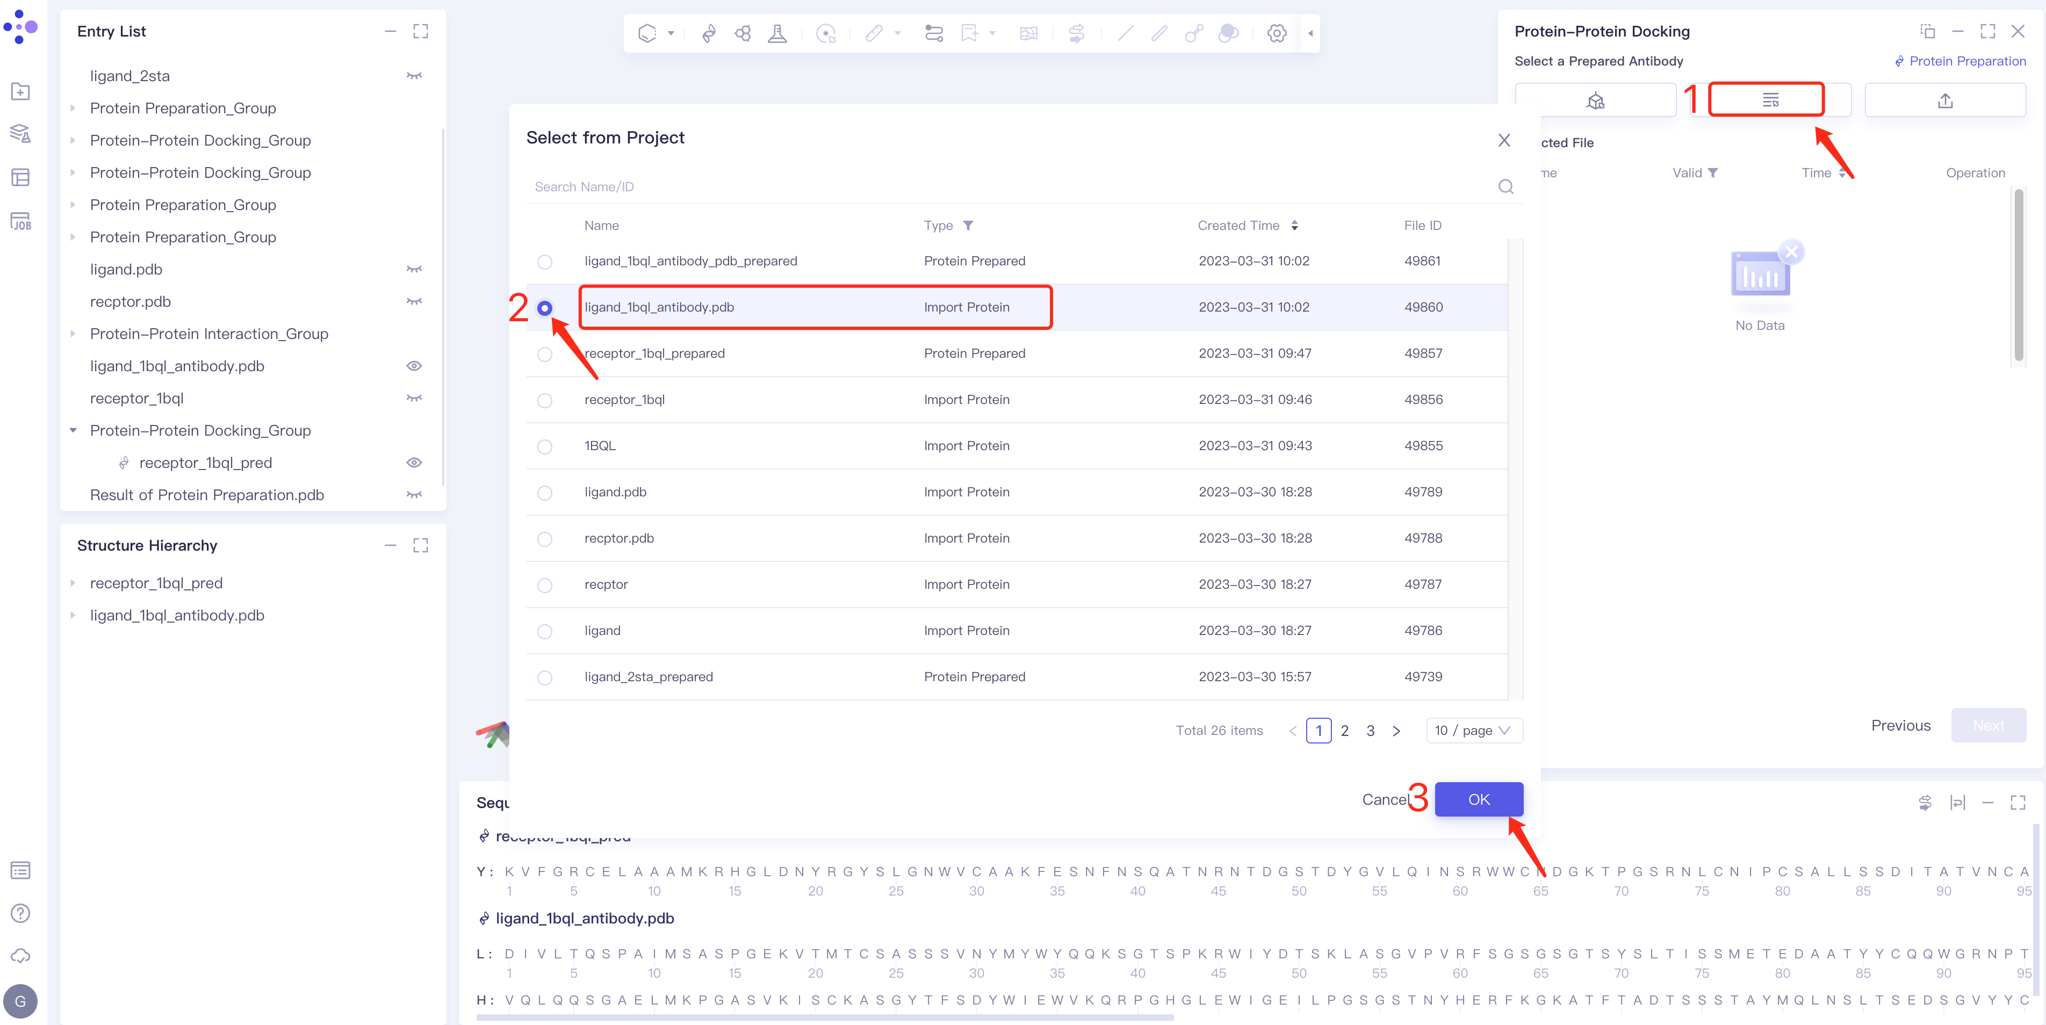
Task: Click Previous in Protein–Protein Docking panel
Action: click(1900, 726)
